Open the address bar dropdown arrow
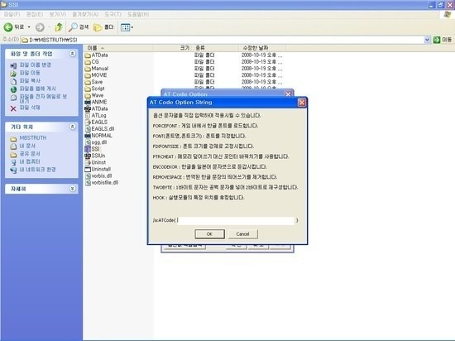 [x=427, y=40]
